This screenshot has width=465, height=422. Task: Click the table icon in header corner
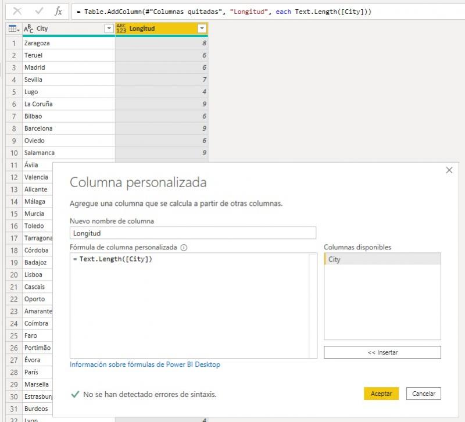[12, 28]
